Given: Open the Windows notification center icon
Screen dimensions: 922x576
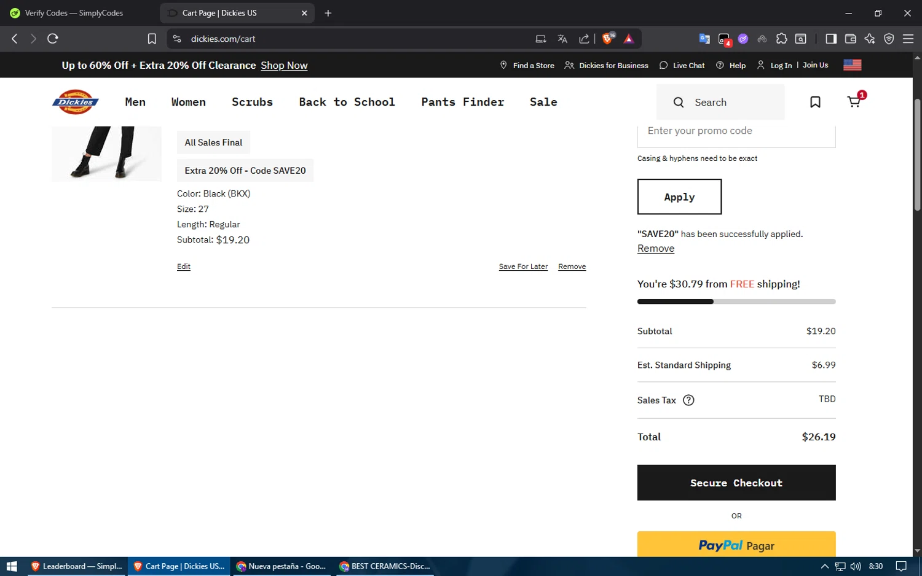Looking at the screenshot, I should (901, 566).
